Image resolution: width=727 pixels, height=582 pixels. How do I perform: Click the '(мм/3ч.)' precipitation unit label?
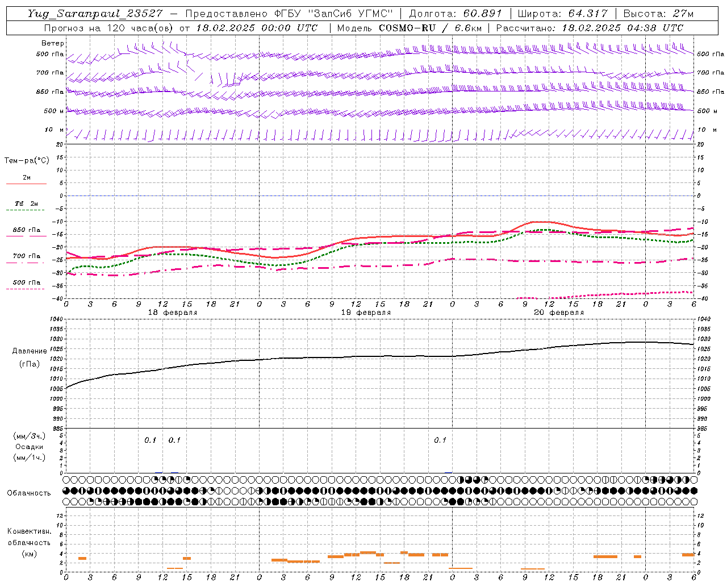click(x=30, y=436)
